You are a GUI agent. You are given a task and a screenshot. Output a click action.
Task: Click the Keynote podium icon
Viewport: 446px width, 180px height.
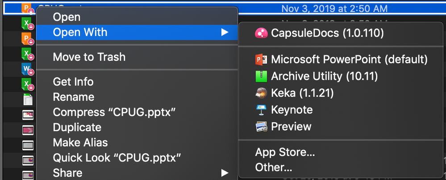click(x=261, y=110)
